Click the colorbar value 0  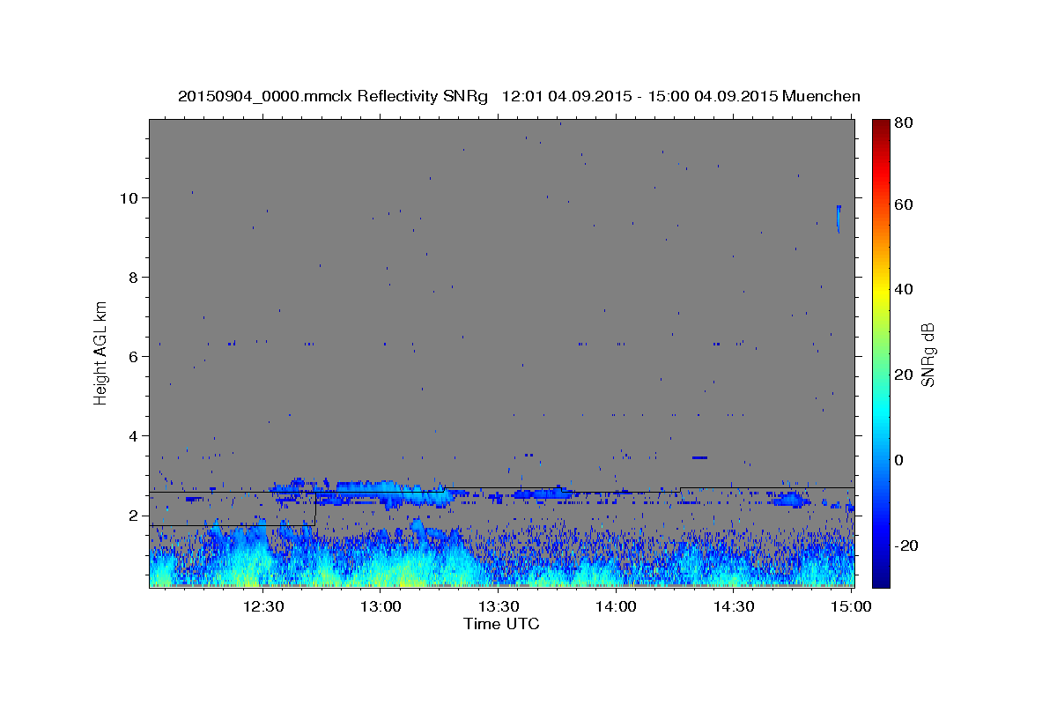[x=899, y=460]
